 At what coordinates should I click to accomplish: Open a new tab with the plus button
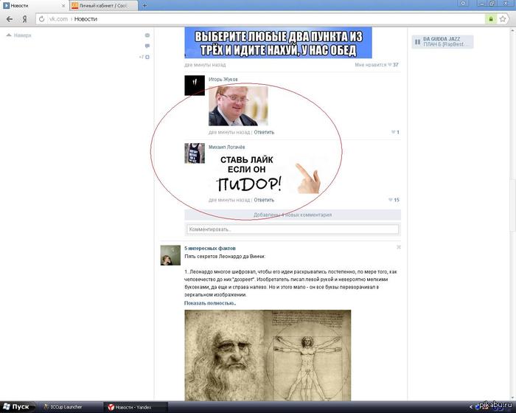(x=144, y=6)
